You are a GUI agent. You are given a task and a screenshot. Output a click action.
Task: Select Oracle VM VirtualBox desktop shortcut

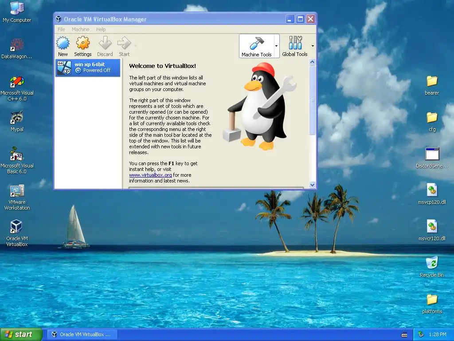click(17, 233)
